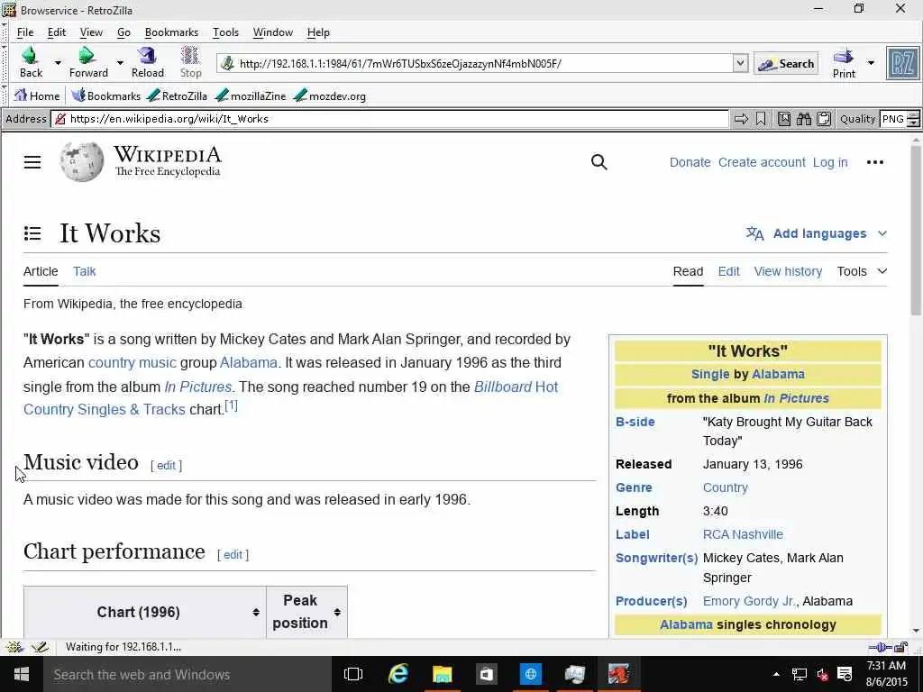Open the three-dot personal tools menu

point(874,162)
